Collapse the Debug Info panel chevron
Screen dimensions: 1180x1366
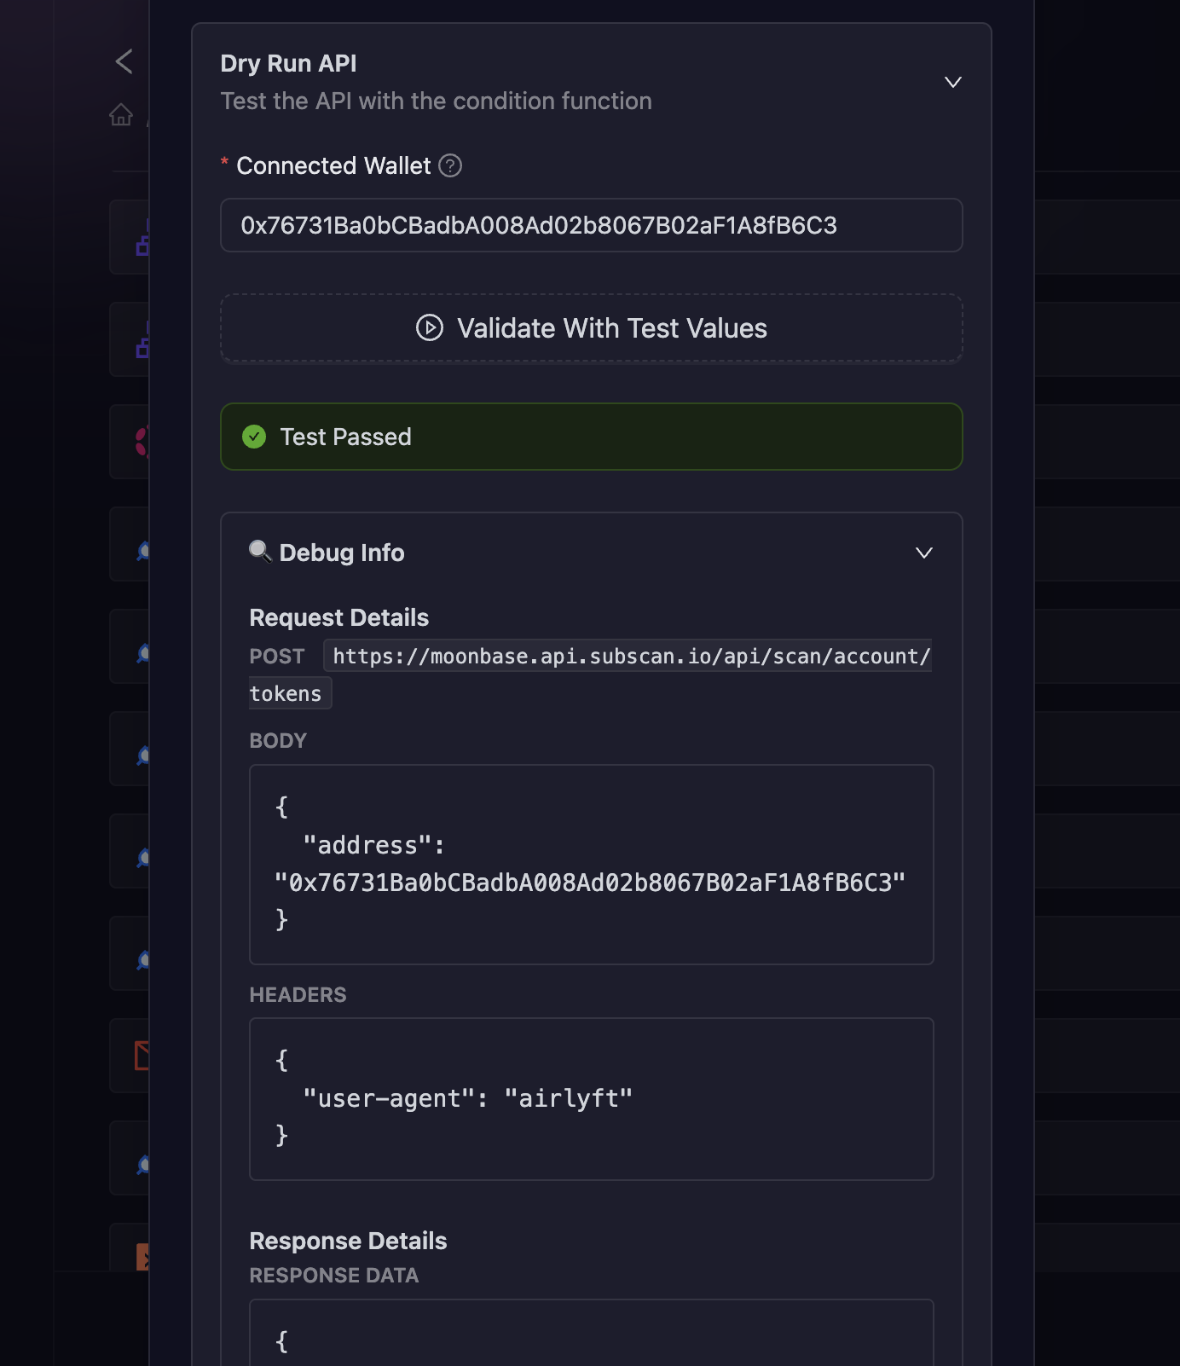pyautogui.click(x=924, y=553)
